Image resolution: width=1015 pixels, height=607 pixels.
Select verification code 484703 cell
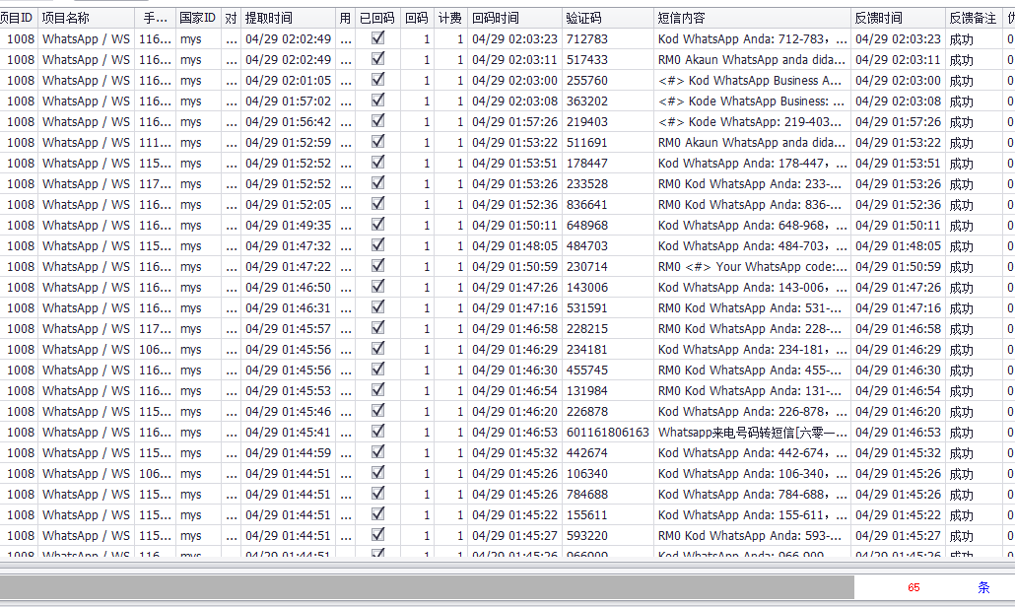coord(608,246)
